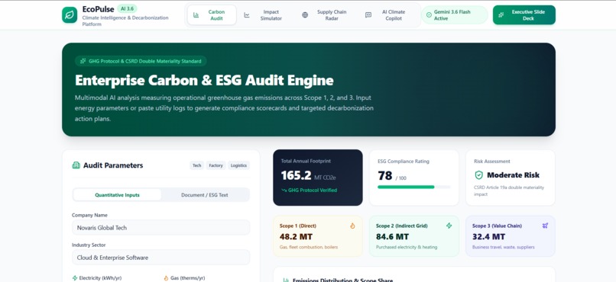The height and width of the screenshot is (282, 616).
Task: Click the status icon in Gemini 3.6 Flash badge
Action: 429,15
